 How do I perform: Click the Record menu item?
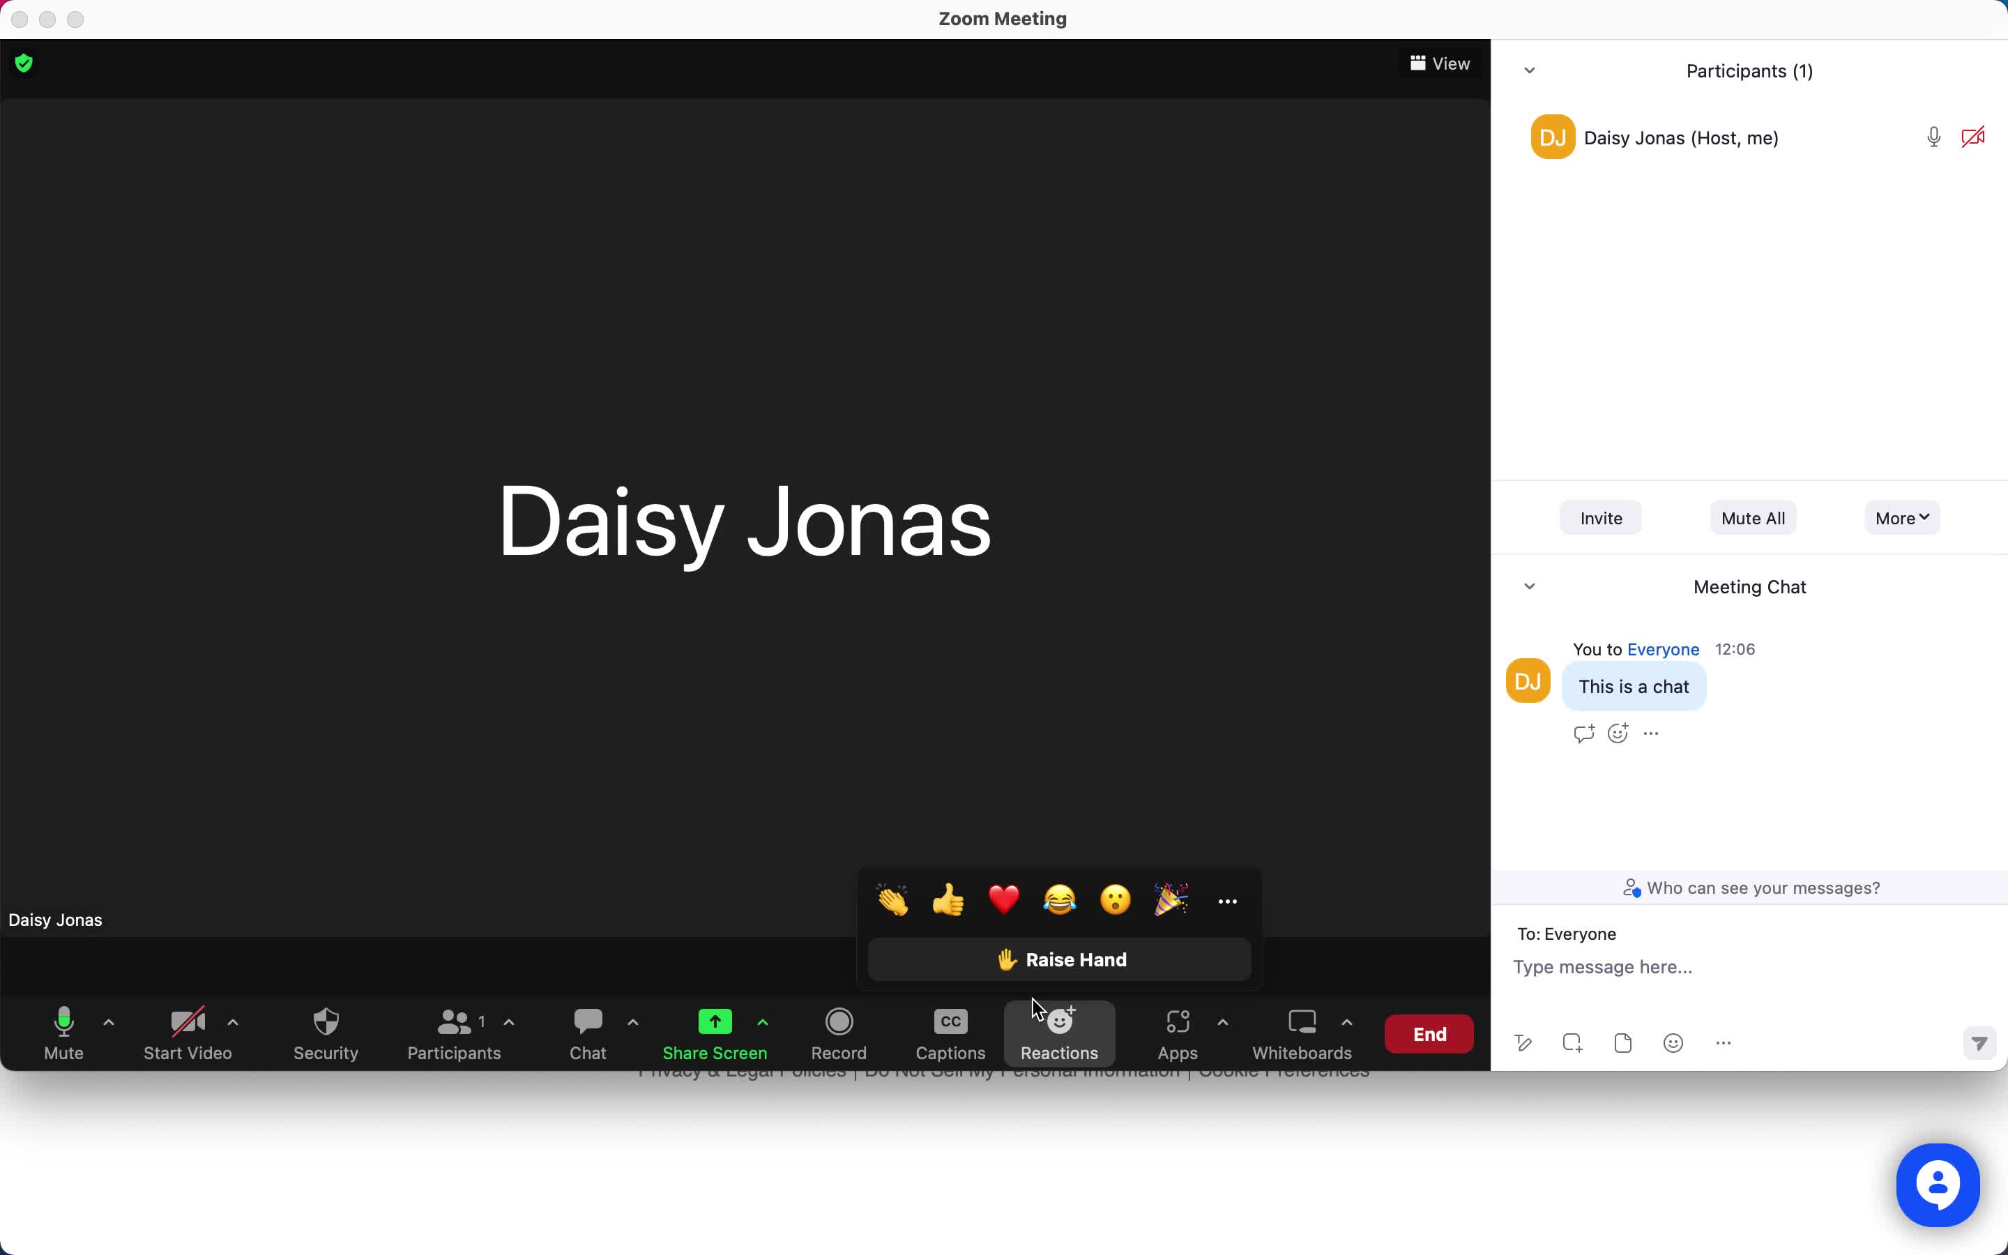pyautogui.click(x=839, y=1034)
